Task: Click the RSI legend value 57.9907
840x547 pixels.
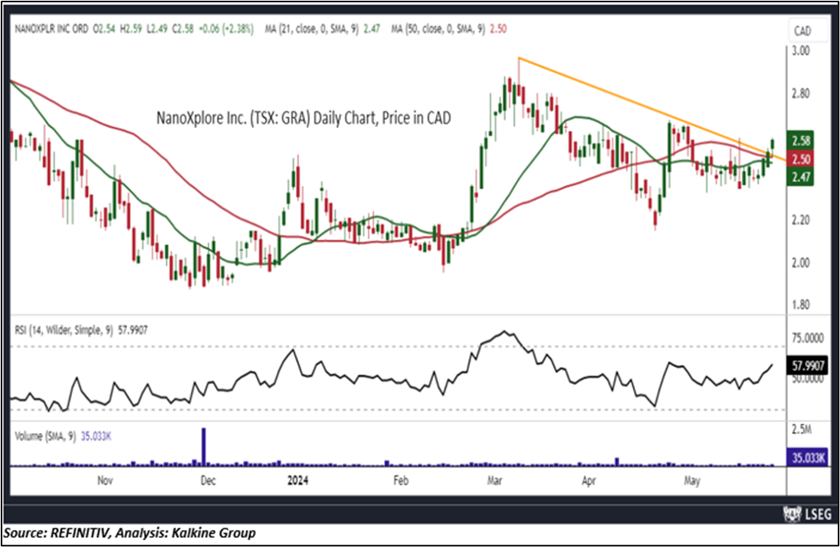Action: 133,330
